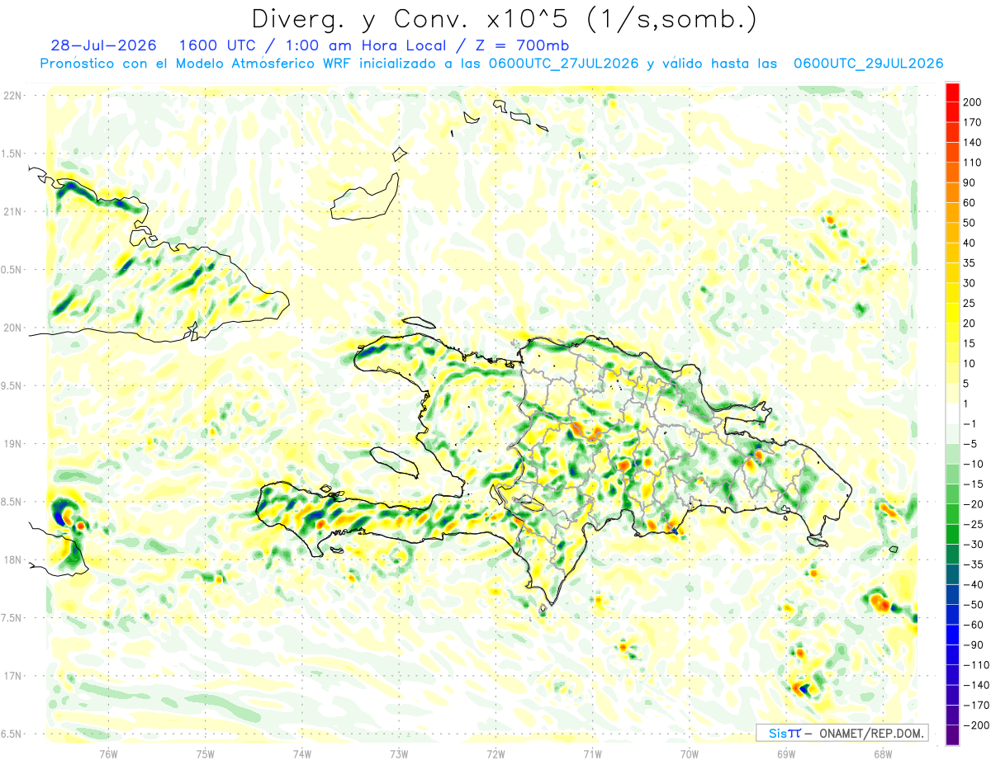Image resolution: width=991 pixels, height=765 pixels.
Task: Click the "-90" color scale value
Action: tap(972, 645)
